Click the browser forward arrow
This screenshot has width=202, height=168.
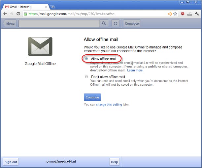coord(12,14)
